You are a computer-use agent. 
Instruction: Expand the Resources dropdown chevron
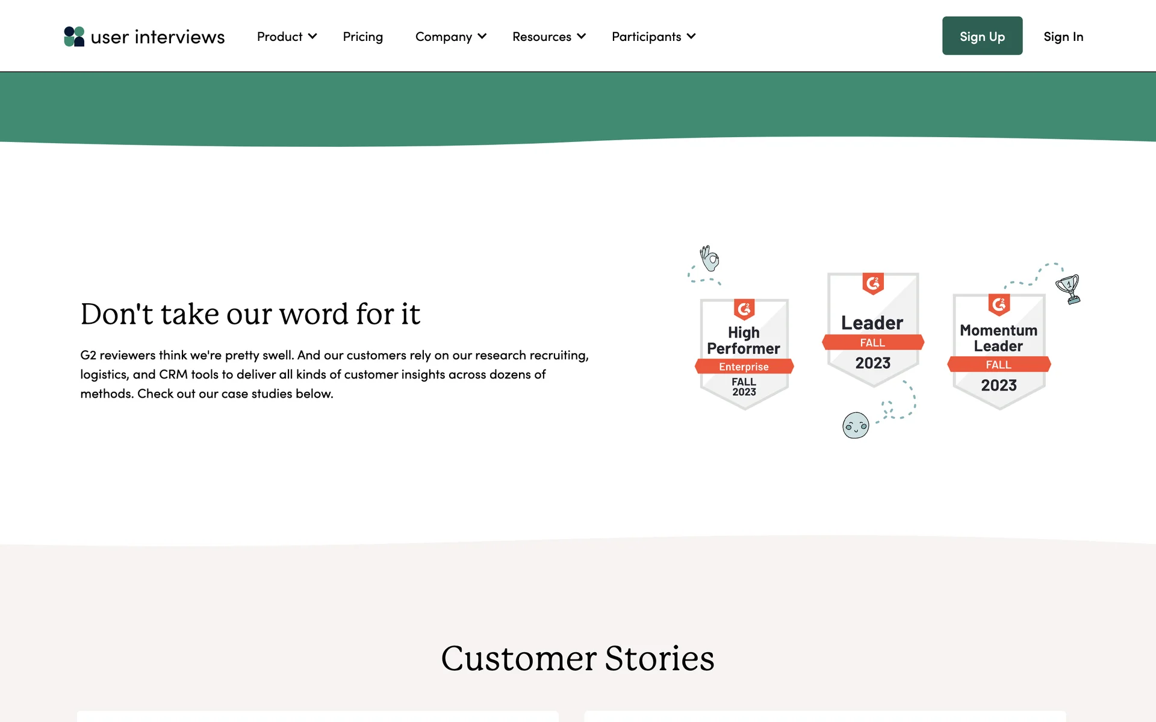[582, 37]
